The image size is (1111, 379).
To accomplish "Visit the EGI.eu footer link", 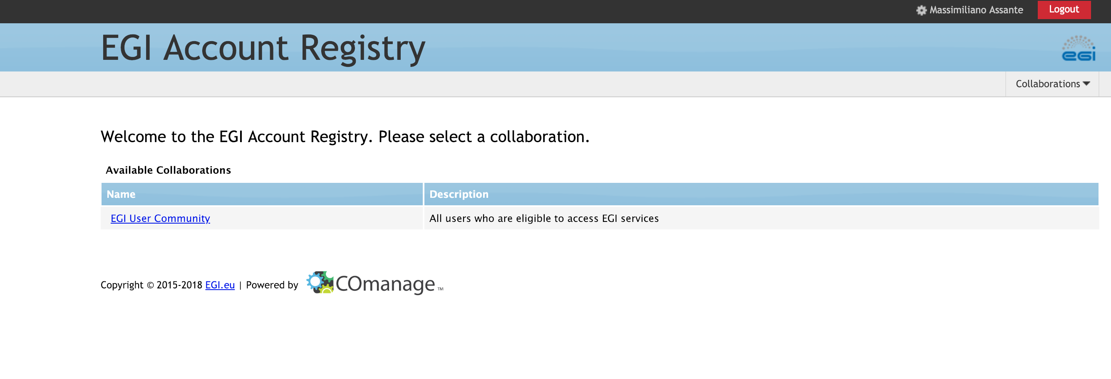I will pos(220,285).
